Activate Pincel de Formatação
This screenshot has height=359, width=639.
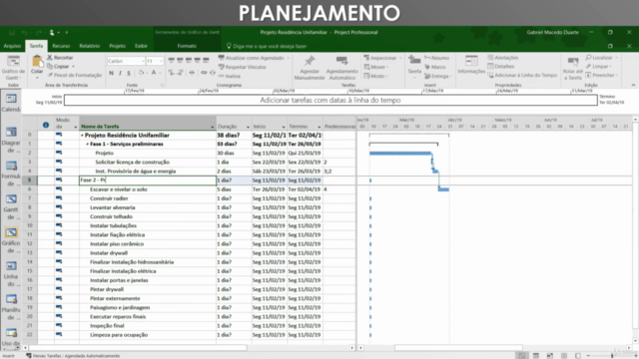point(75,75)
